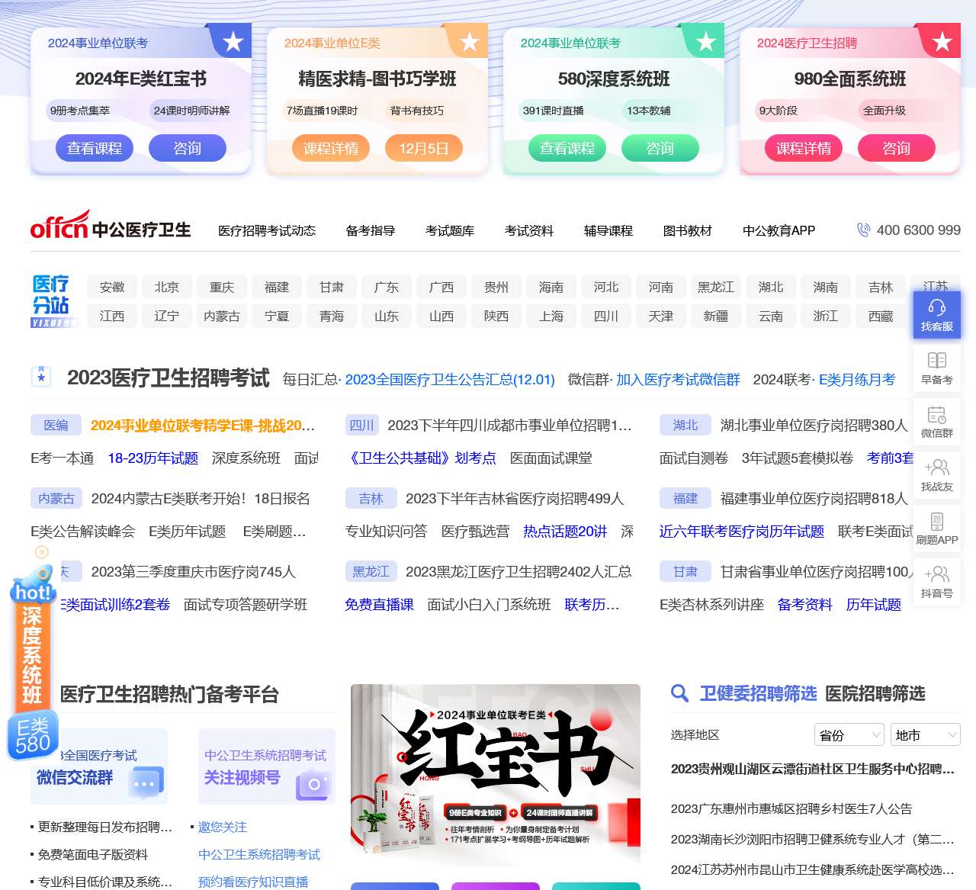The width and height of the screenshot is (976, 890).
Task: Select the 安徽 region link
Action: (x=112, y=287)
